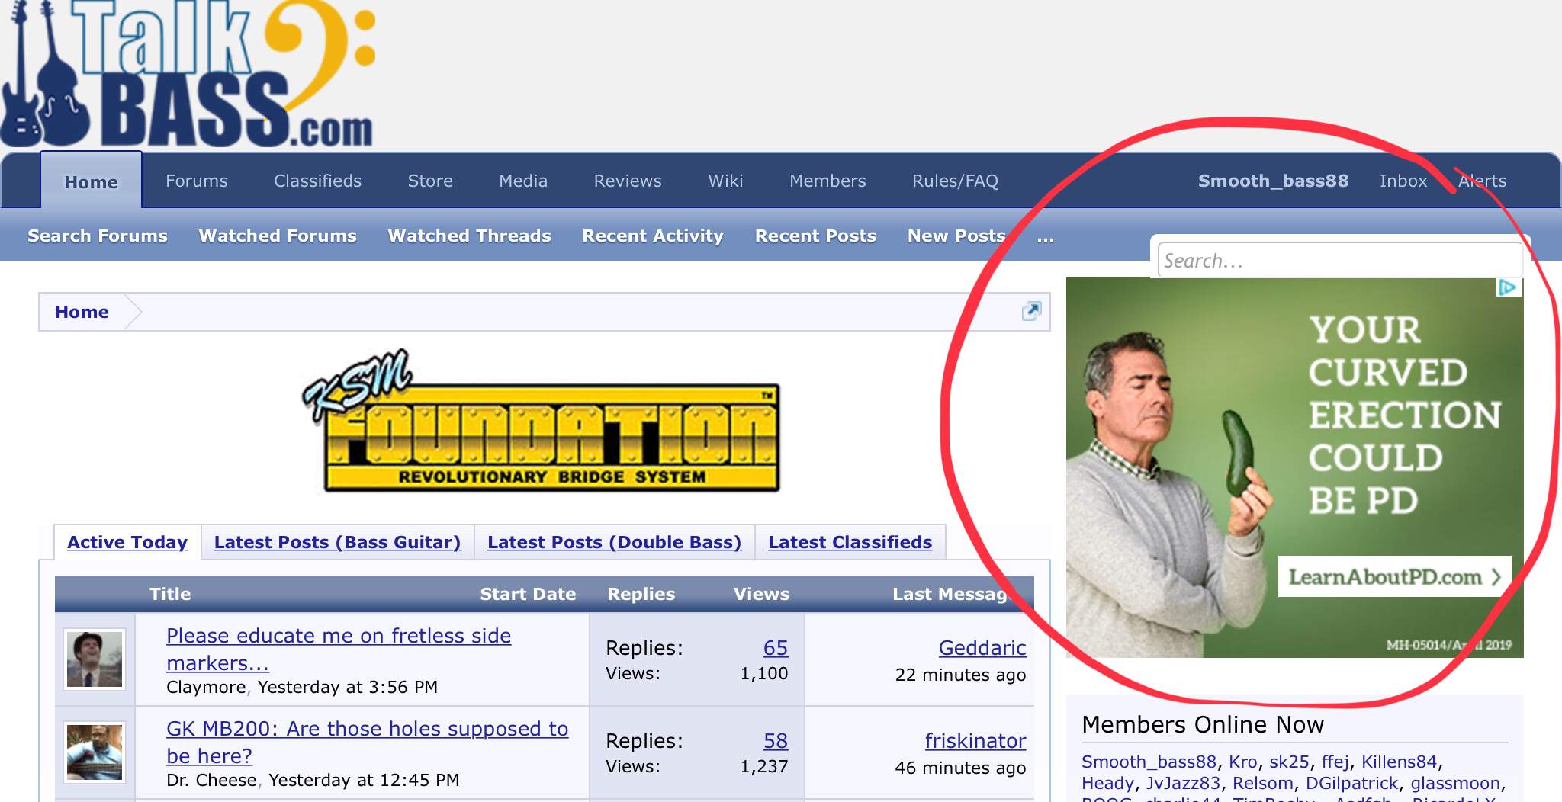Open DGilpatrick's profile in Members Online
1562x802 pixels.
[x=1351, y=783]
